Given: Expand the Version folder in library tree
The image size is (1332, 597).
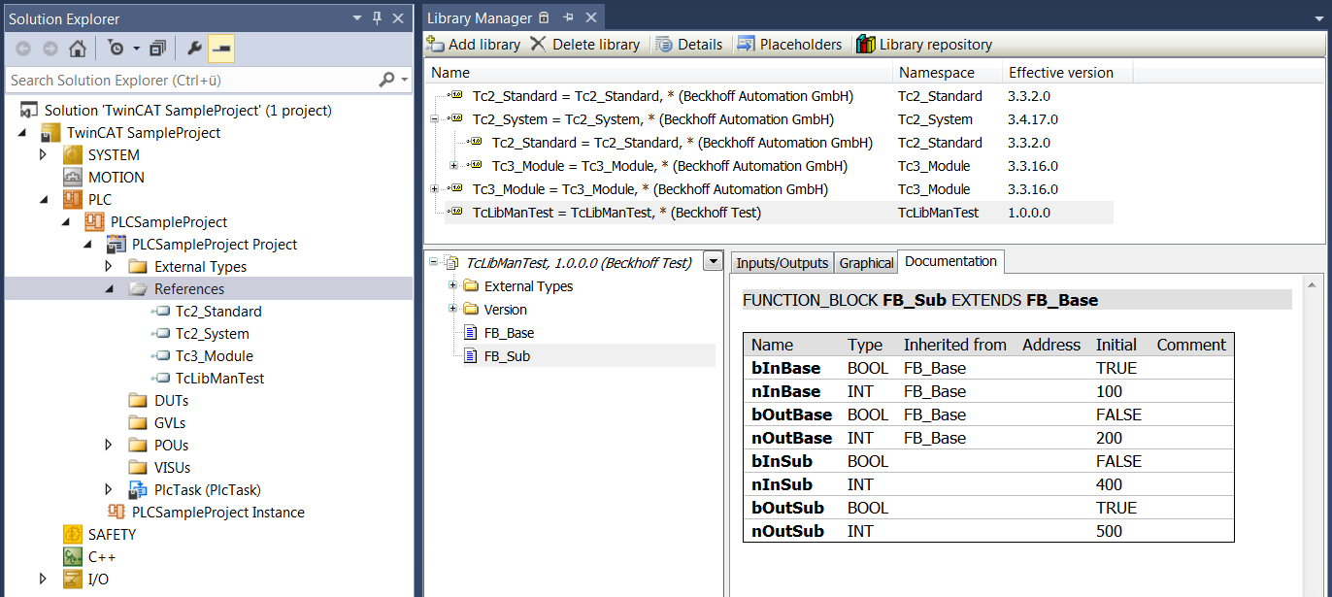Looking at the screenshot, I should [453, 310].
